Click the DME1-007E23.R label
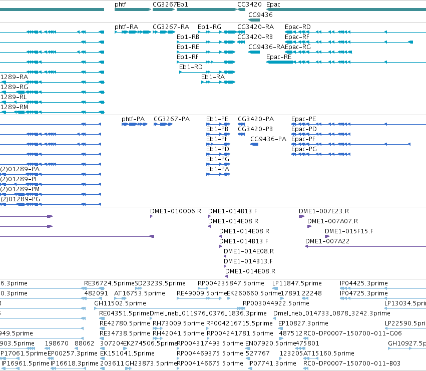426x371 pixels. click(x=324, y=211)
